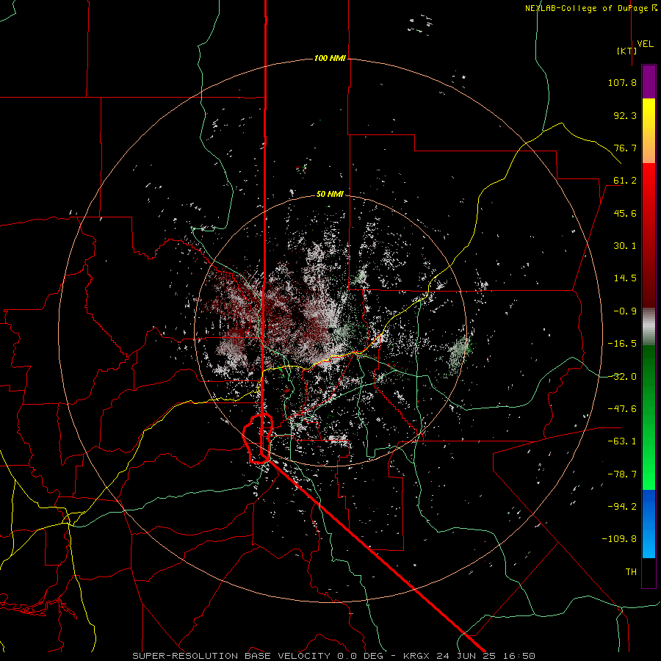Click the 14.5 legend value

(x=625, y=278)
